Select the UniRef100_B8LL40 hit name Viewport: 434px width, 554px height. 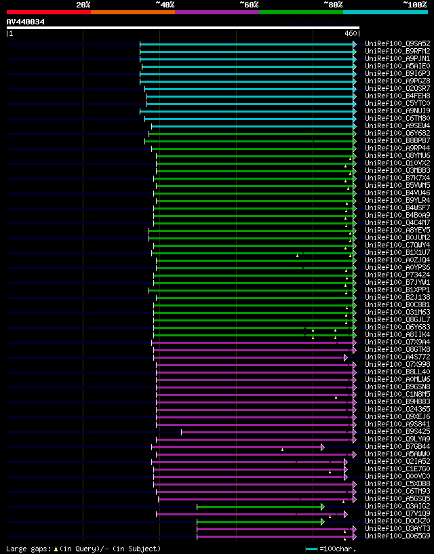pos(397,372)
